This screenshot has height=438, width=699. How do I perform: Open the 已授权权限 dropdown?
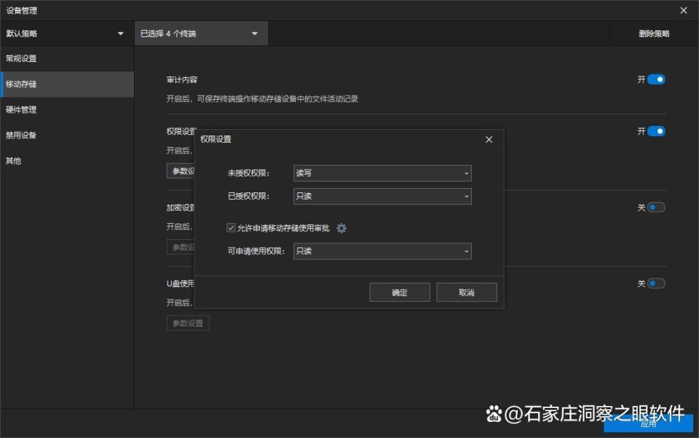click(x=382, y=196)
